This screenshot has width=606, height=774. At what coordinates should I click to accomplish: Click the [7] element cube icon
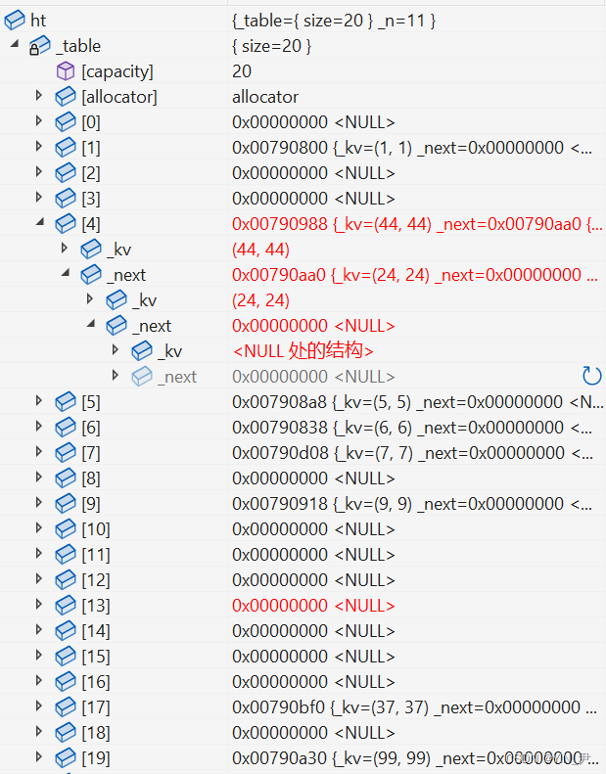[x=66, y=453]
